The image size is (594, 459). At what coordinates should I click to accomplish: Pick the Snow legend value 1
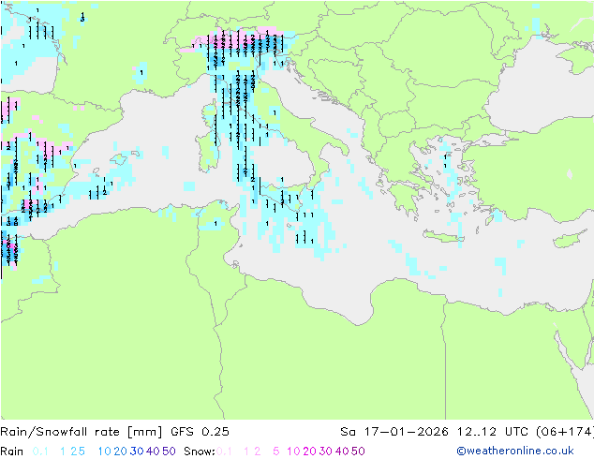click(246, 452)
